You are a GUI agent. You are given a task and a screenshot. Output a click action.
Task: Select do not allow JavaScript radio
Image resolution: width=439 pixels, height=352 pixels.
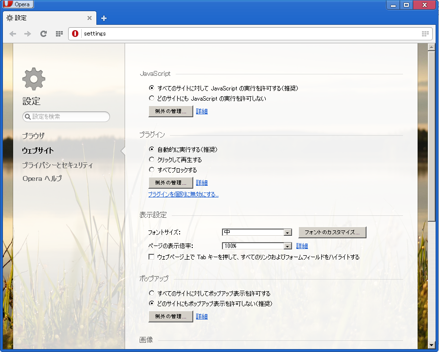(151, 98)
